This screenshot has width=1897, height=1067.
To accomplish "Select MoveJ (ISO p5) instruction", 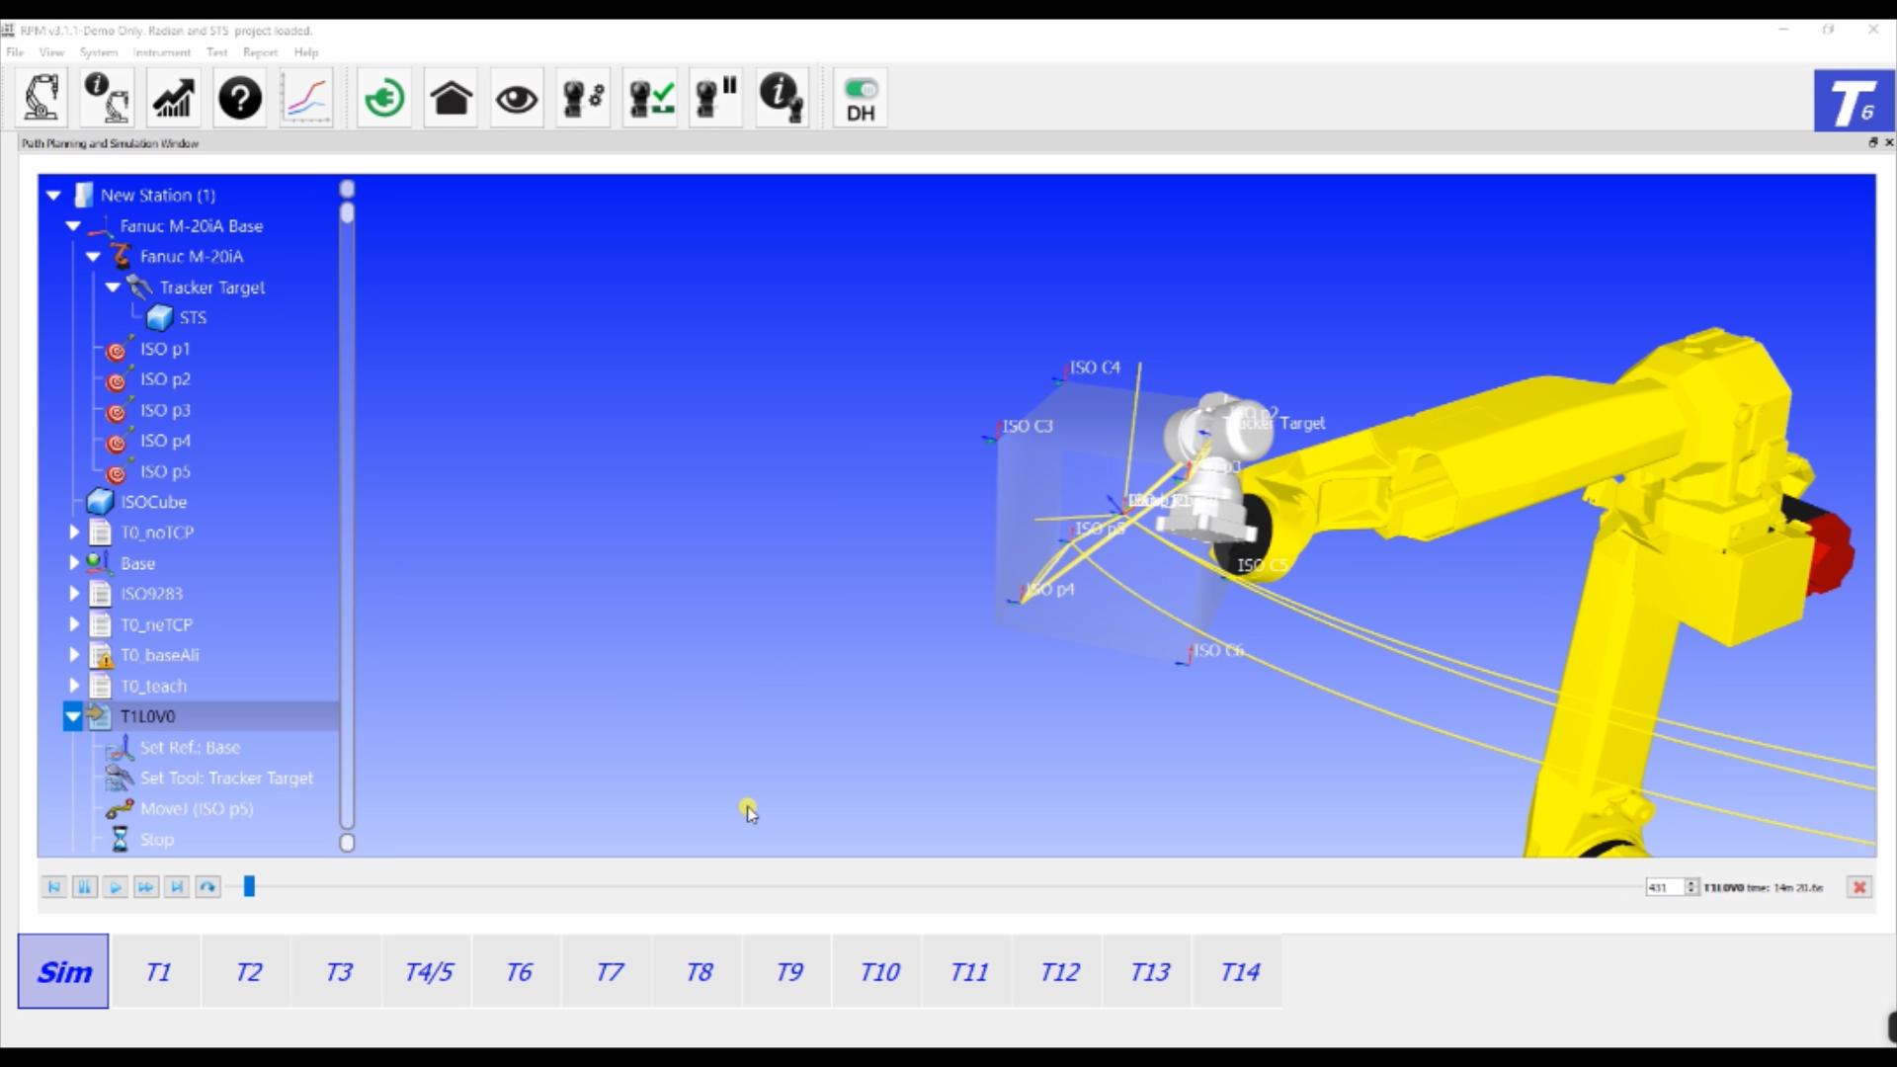I will point(197,809).
